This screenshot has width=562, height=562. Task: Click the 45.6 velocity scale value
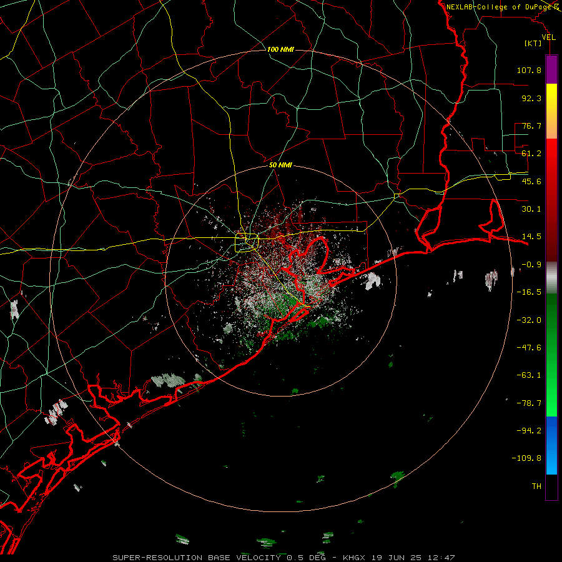531,181
